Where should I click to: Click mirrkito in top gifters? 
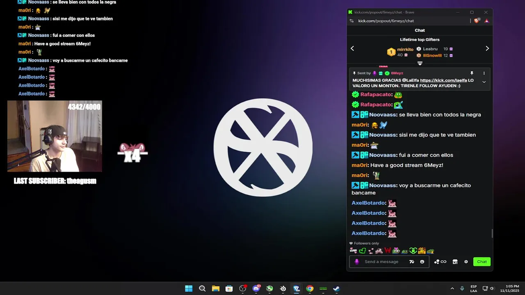coord(405,49)
